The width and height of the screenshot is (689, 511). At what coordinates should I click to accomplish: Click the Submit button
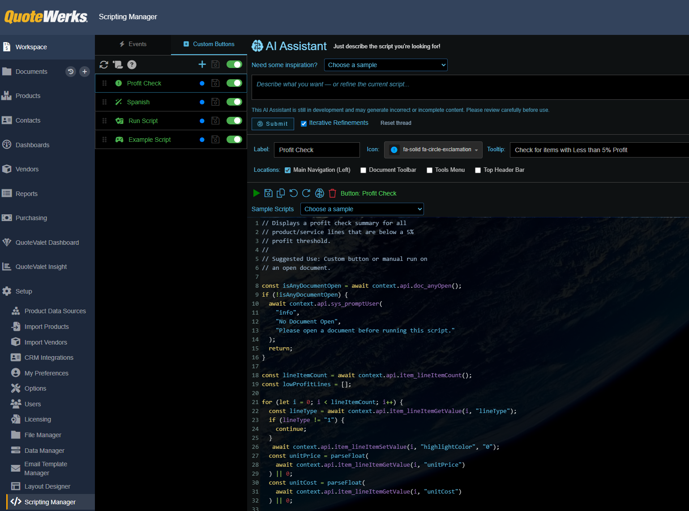coord(273,124)
